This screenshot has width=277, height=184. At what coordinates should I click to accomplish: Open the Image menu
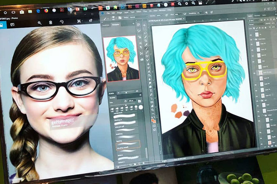tap(119, 13)
